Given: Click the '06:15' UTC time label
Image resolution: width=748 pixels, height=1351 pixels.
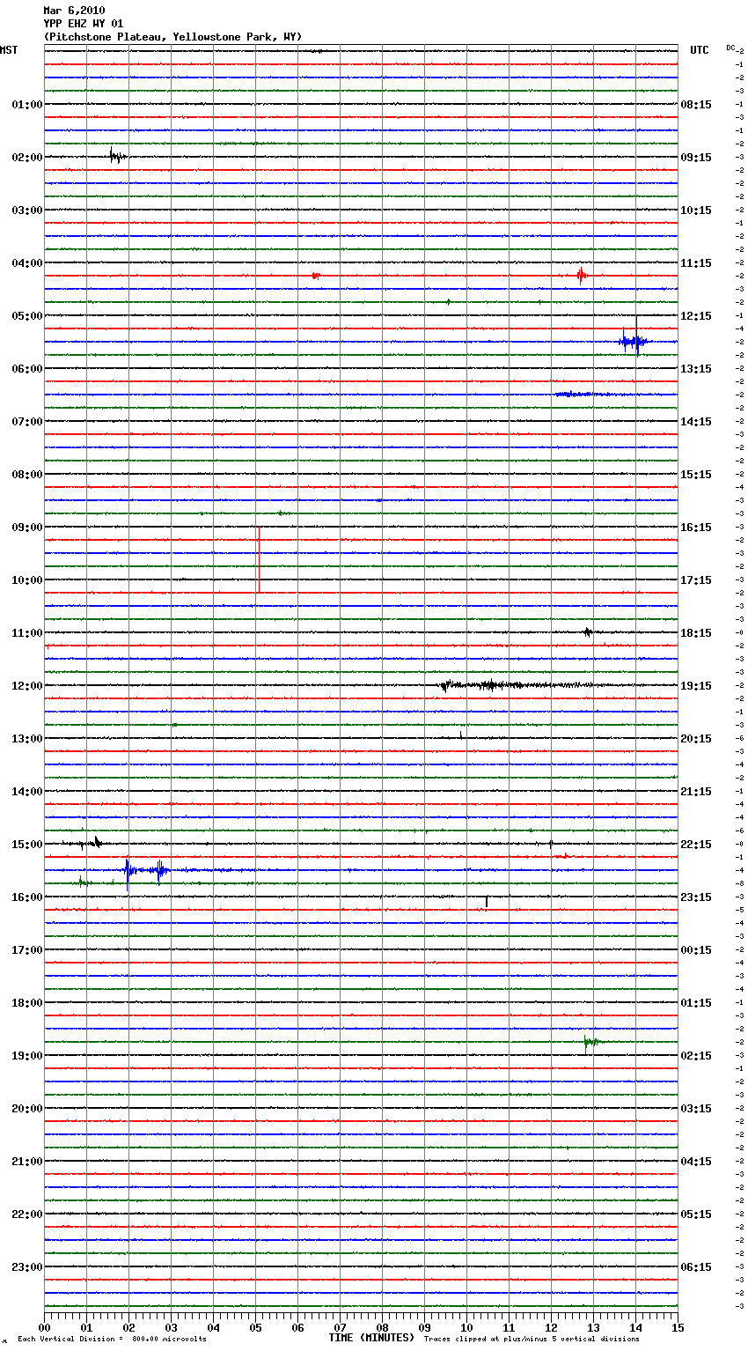Looking at the screenshot, I should click(x=696, y=1267).
